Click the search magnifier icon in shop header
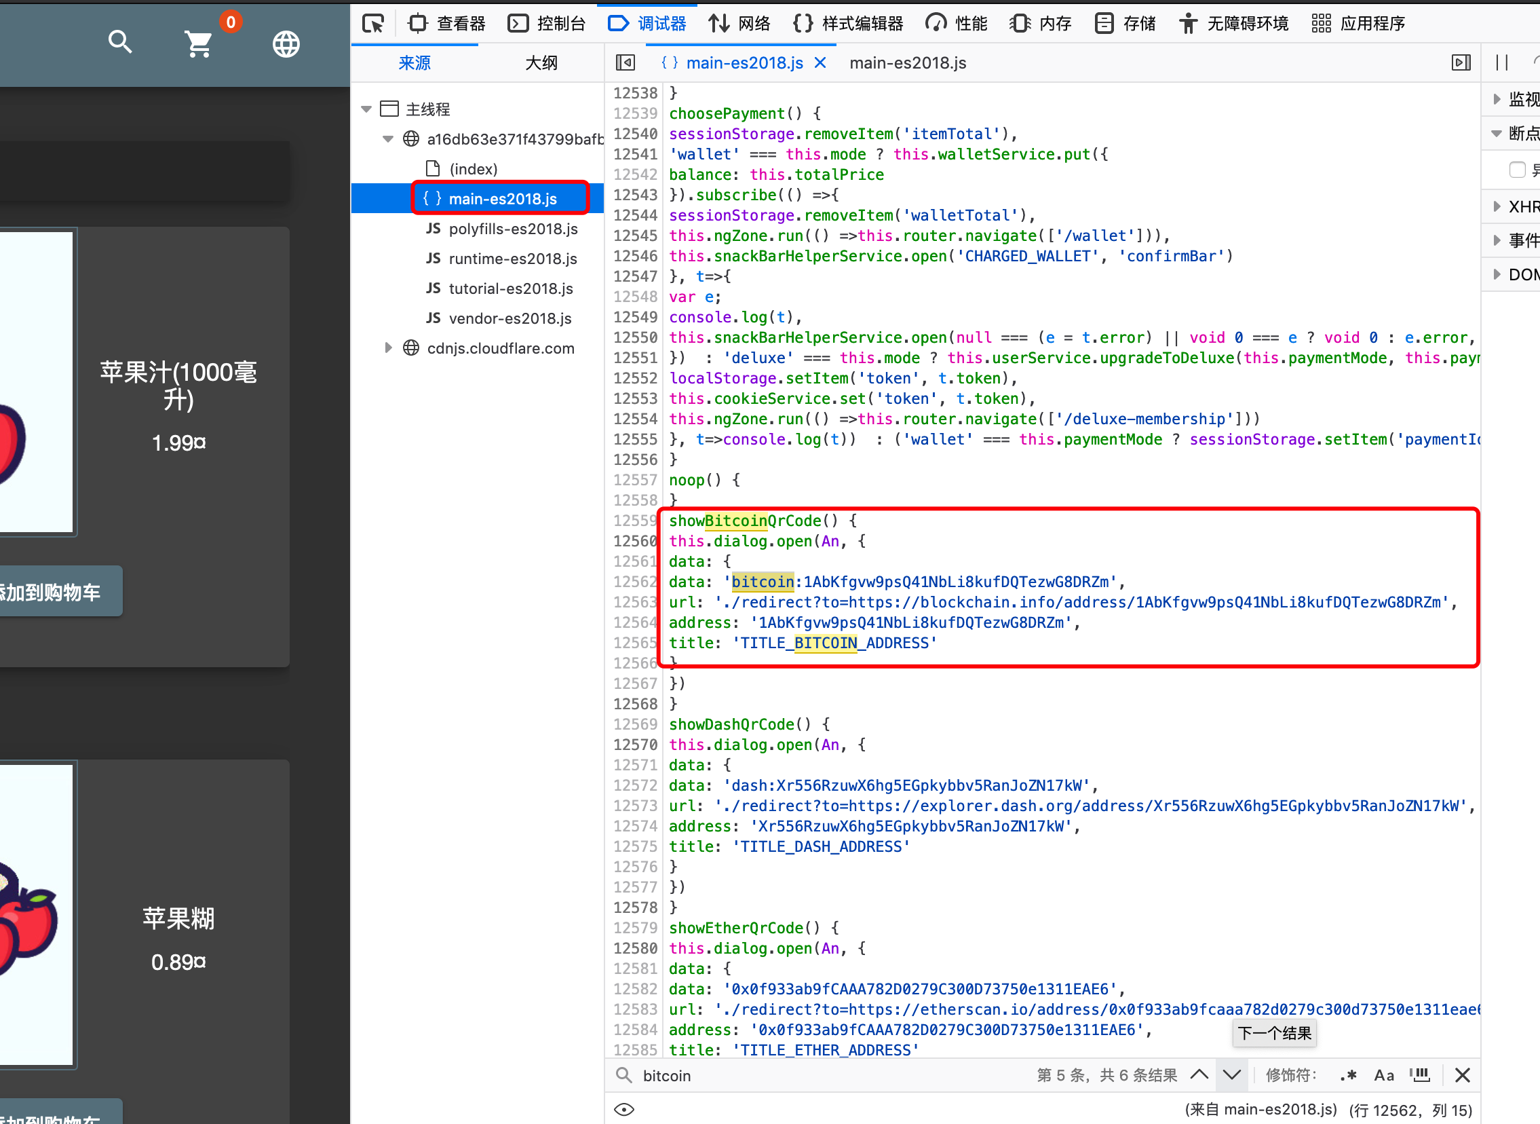 [120, 42]
